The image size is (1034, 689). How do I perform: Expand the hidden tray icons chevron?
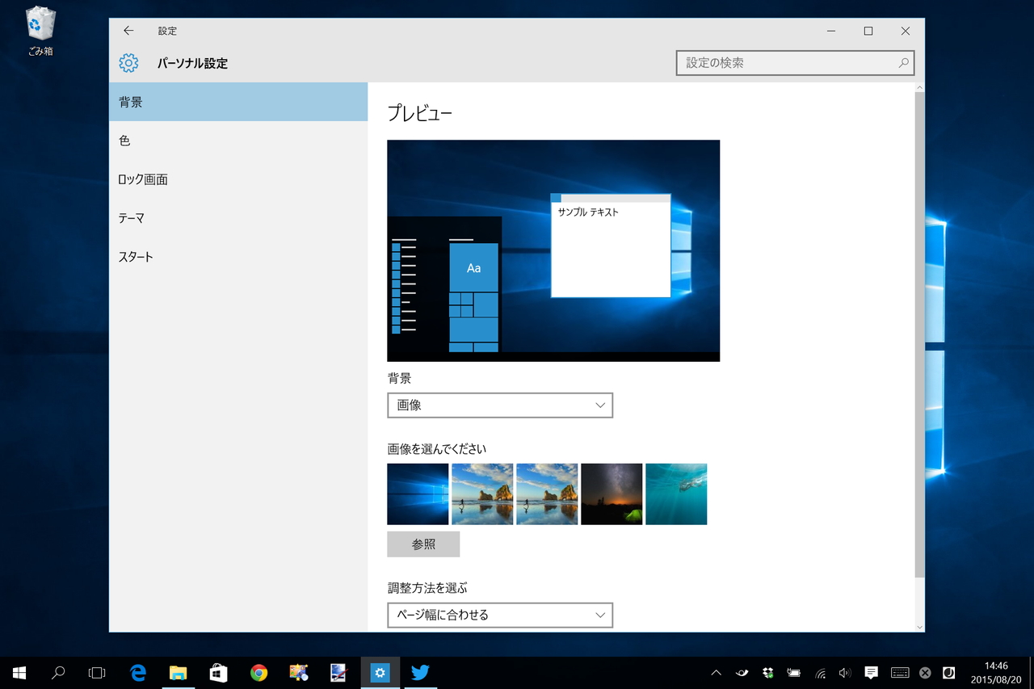[717, 672]
